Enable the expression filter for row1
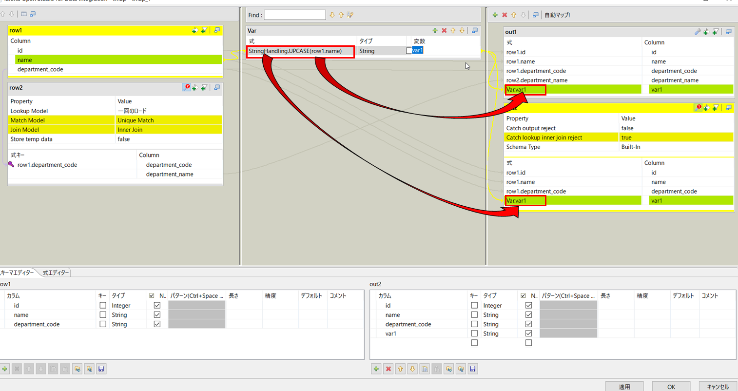The image size is (738, 391). tap(204, 30)
